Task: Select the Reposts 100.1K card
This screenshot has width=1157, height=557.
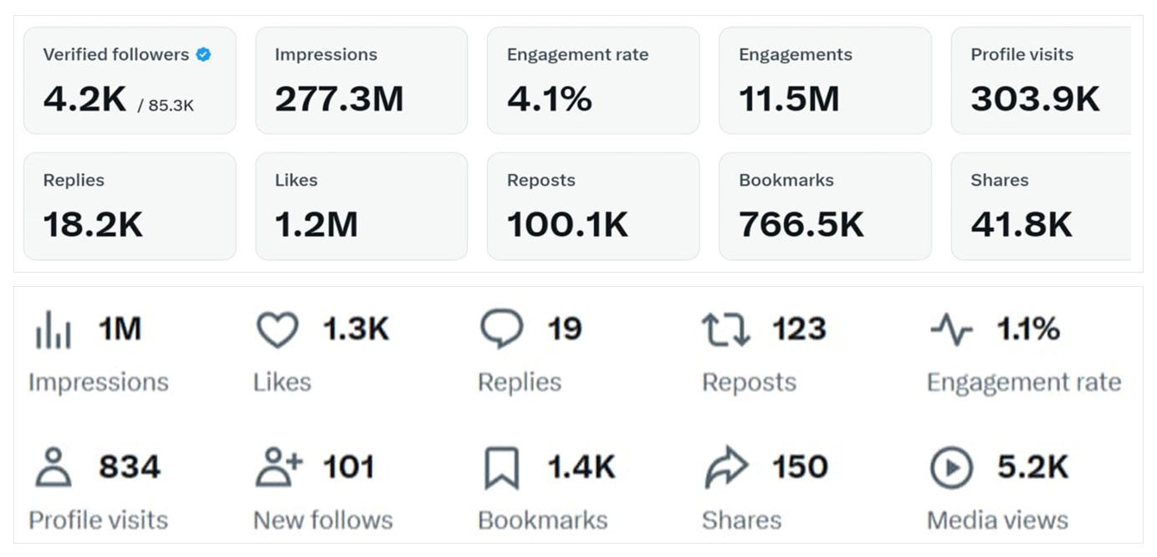Action: point(593,206)
